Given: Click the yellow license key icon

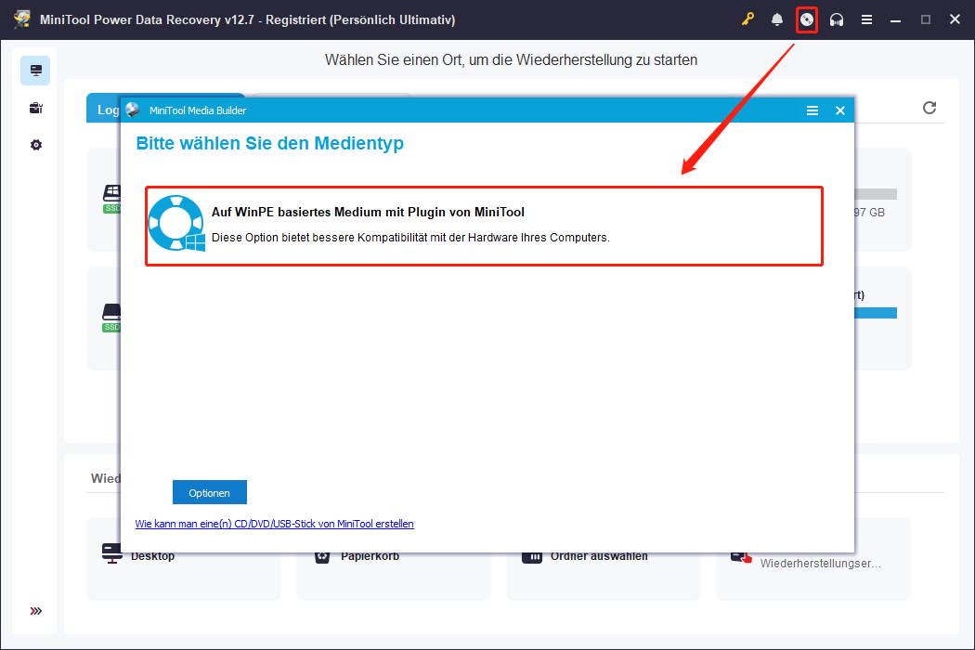Looking at the screenshot, I should pyautogui.click(x=747, y=19).
